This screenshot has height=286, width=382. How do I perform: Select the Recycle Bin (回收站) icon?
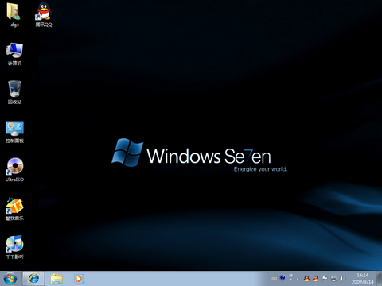tap(14, 92)
